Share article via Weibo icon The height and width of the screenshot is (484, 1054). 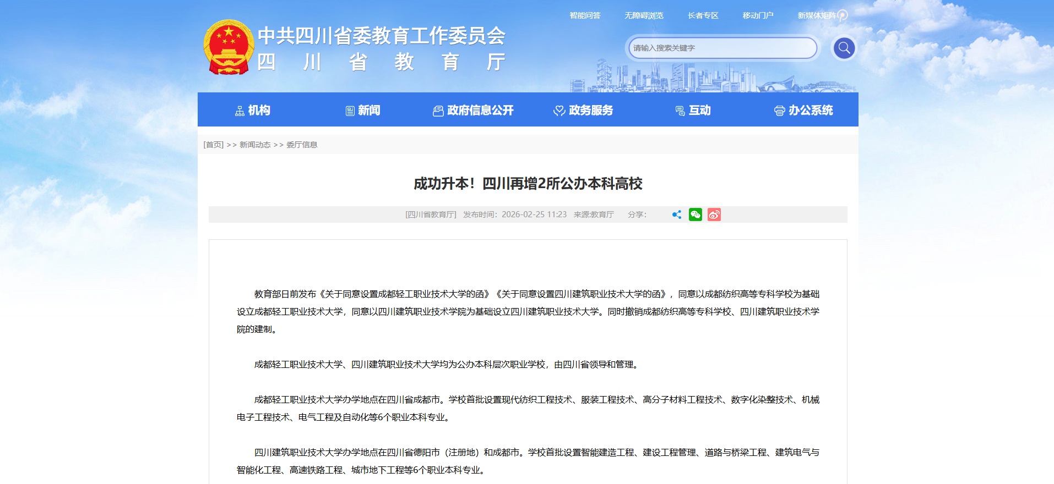coord(714,215)
